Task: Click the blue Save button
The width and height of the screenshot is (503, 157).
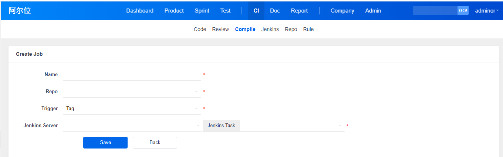Action: 105,143
